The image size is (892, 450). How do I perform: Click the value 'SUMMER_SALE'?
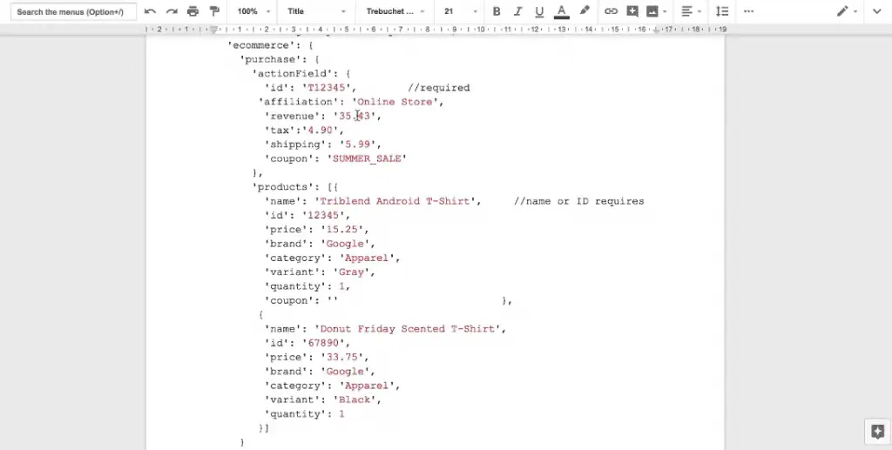(367, 159)
